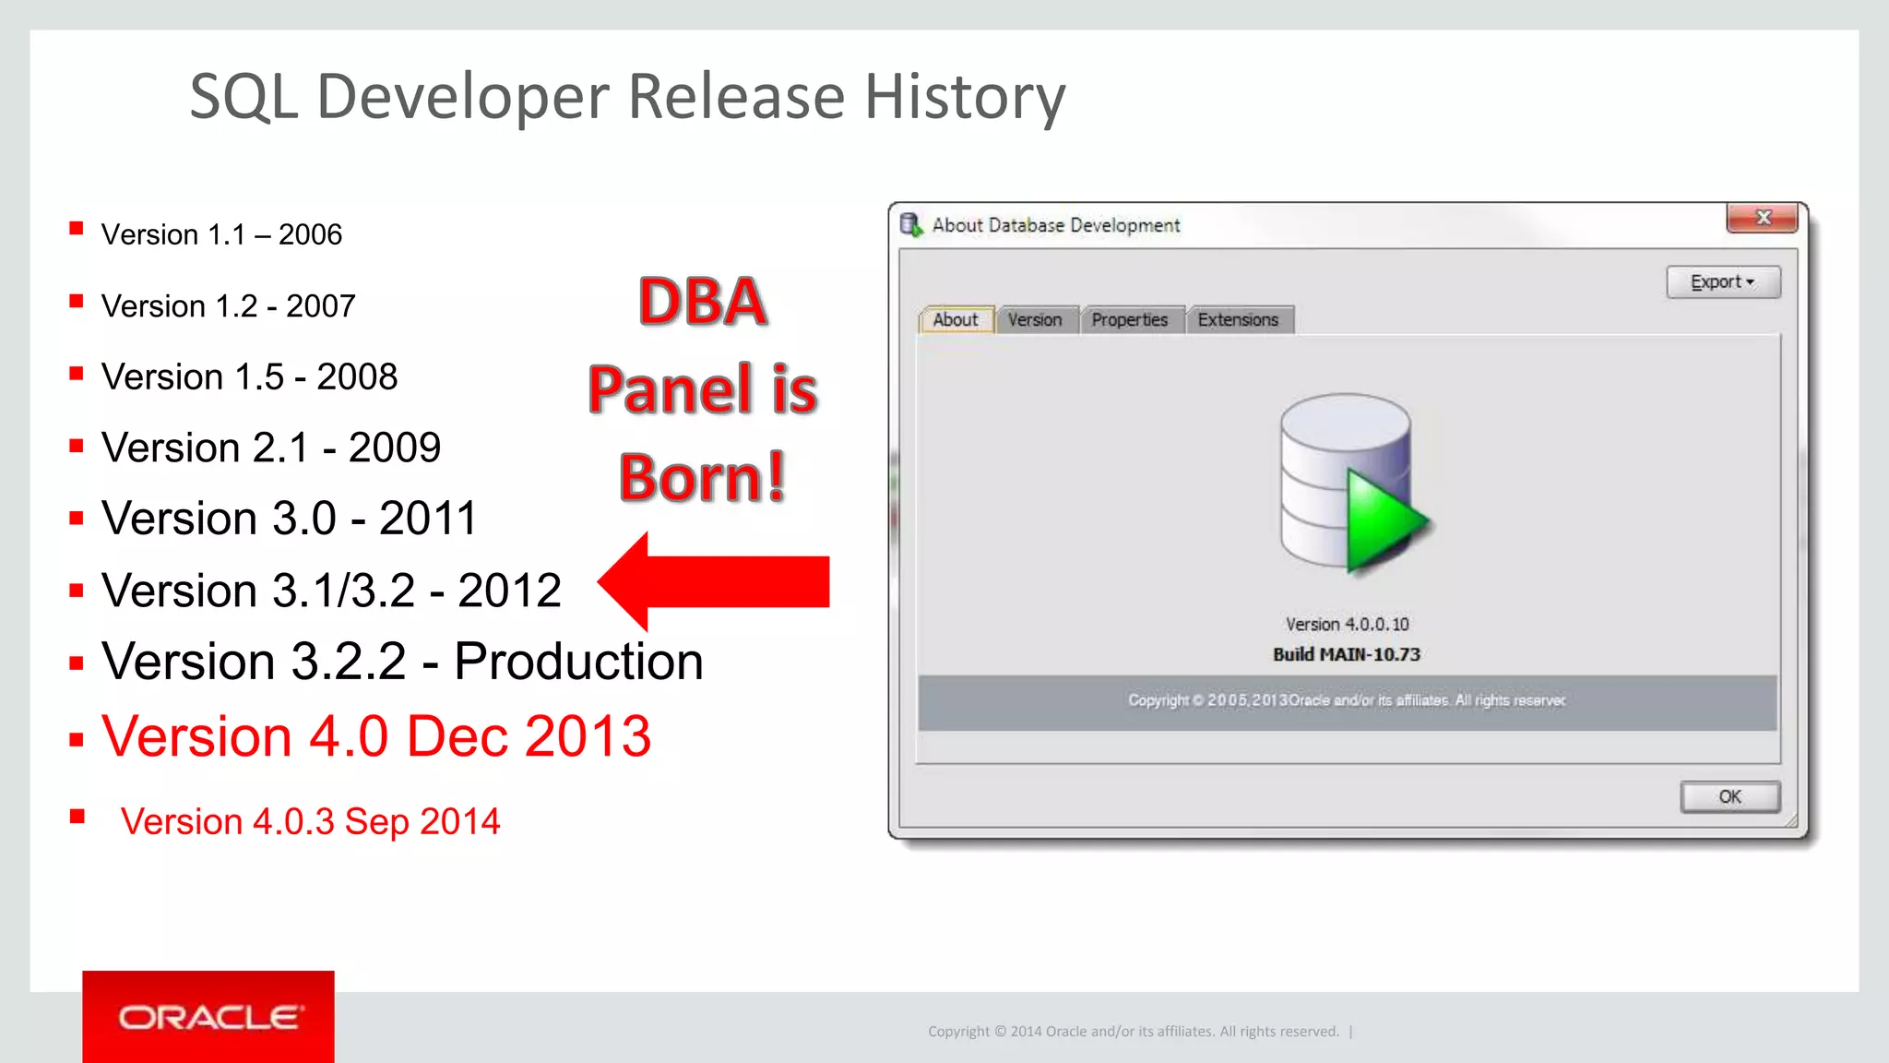Screen dimensions: 1889x1063
Task: Click the 'Version 4.0.3 Sep 2014' bullet
Action: (310, 821)
